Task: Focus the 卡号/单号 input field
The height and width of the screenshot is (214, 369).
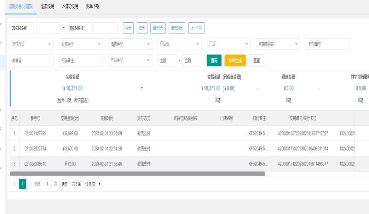Action: (x=327, y=44)
